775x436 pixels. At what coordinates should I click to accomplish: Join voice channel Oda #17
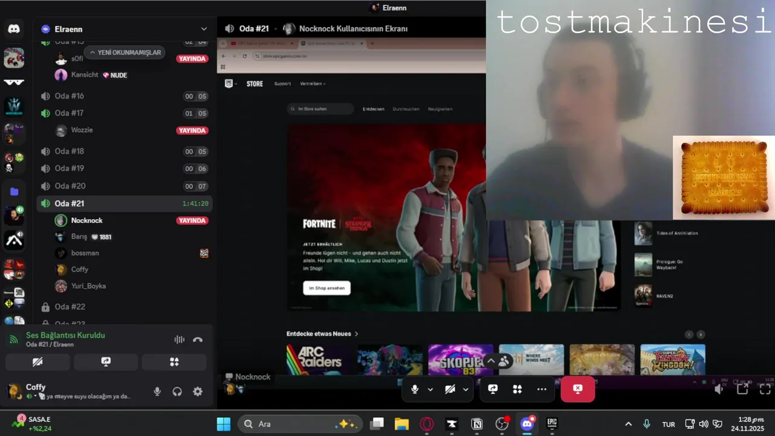click(x=124, y=113)
